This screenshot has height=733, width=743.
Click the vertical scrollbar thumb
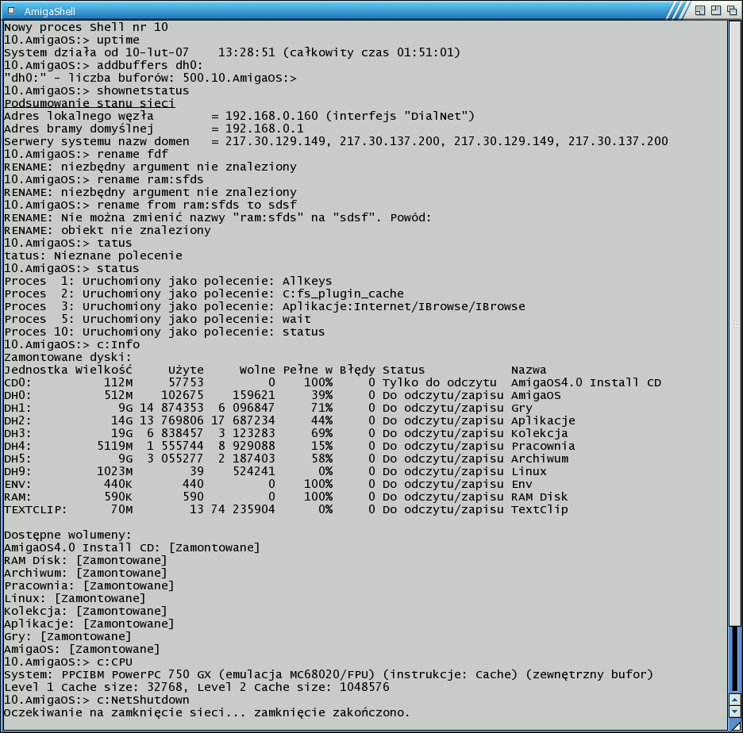(734, 317)
